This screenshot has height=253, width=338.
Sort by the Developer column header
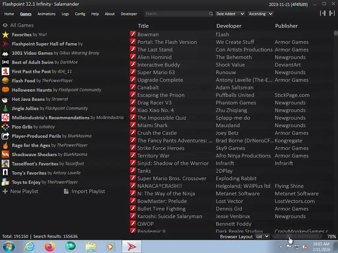(x=229, y=26)
